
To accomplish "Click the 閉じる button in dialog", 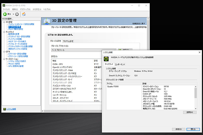I will [x=193, y=129].
